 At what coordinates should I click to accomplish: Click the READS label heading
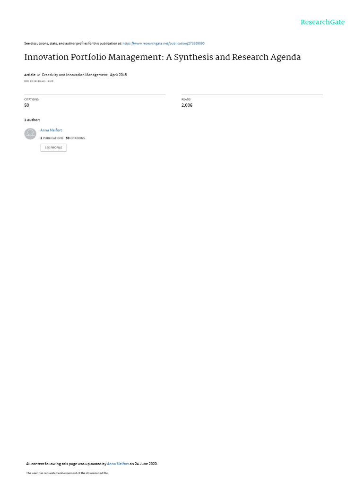click(186, 99)
